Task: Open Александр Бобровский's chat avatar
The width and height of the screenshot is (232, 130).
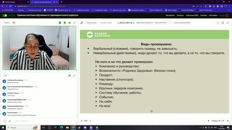Action: click(x=4, y=101)
